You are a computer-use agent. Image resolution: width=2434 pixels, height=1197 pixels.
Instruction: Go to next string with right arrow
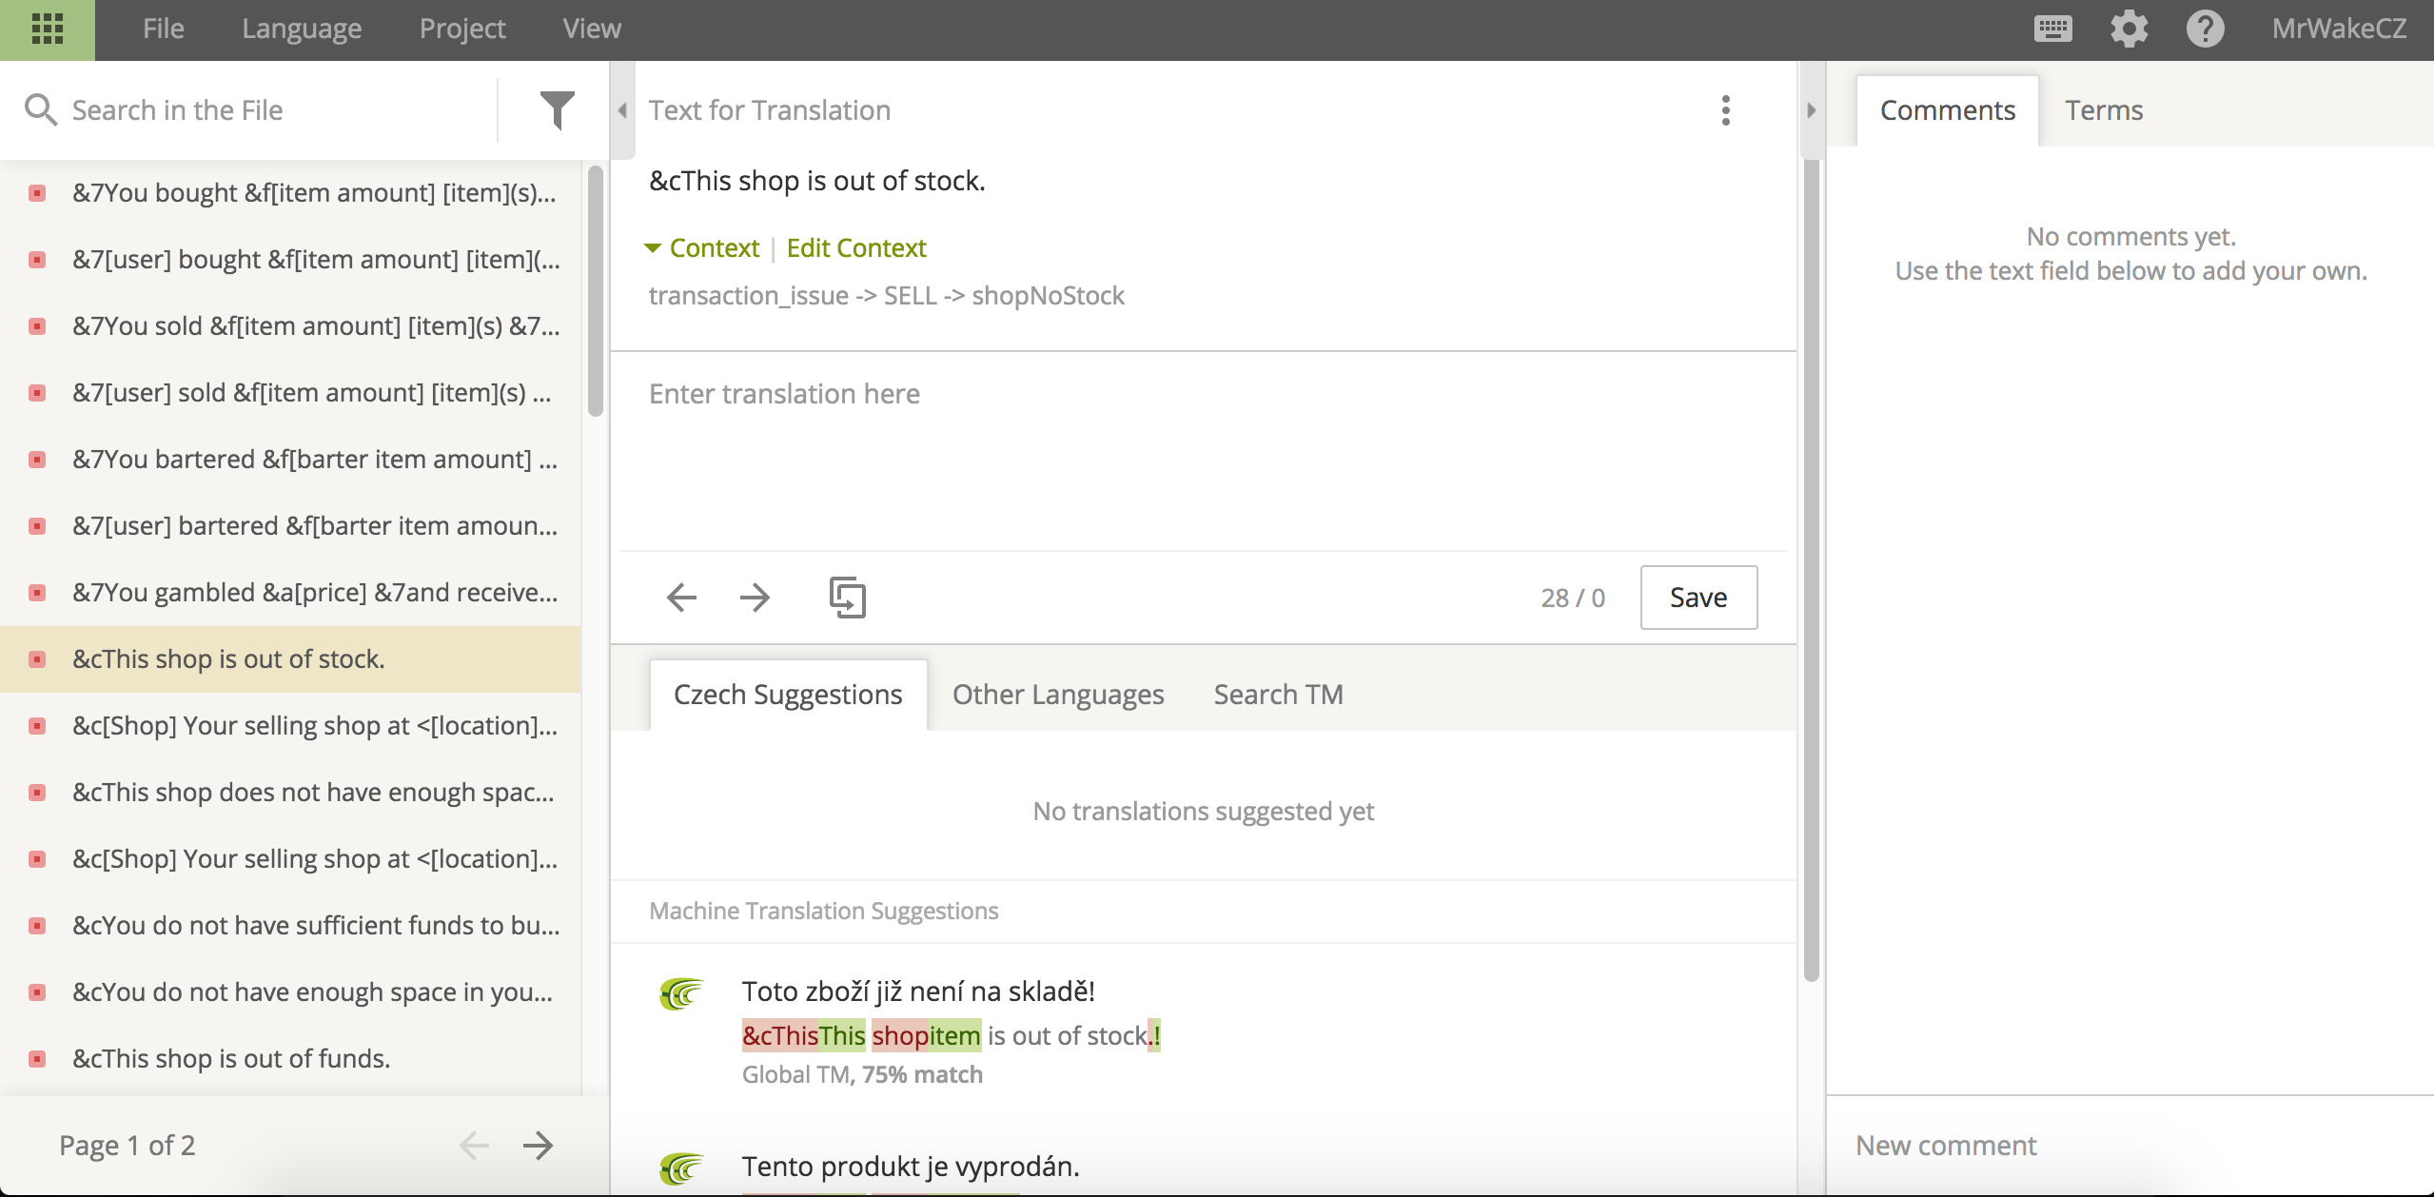755,598
